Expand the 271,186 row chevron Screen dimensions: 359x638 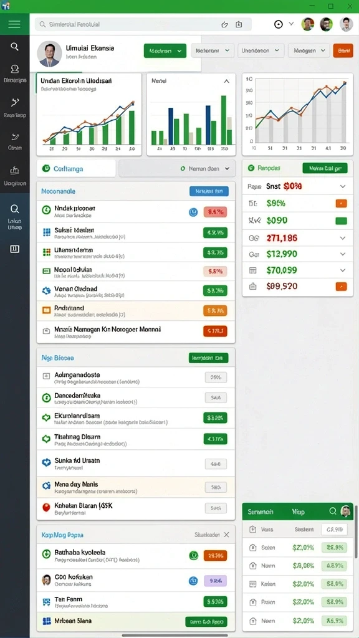point(343,238)
